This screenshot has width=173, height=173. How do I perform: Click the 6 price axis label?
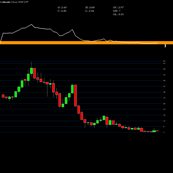pyautogui.click(x=164, y=127)
